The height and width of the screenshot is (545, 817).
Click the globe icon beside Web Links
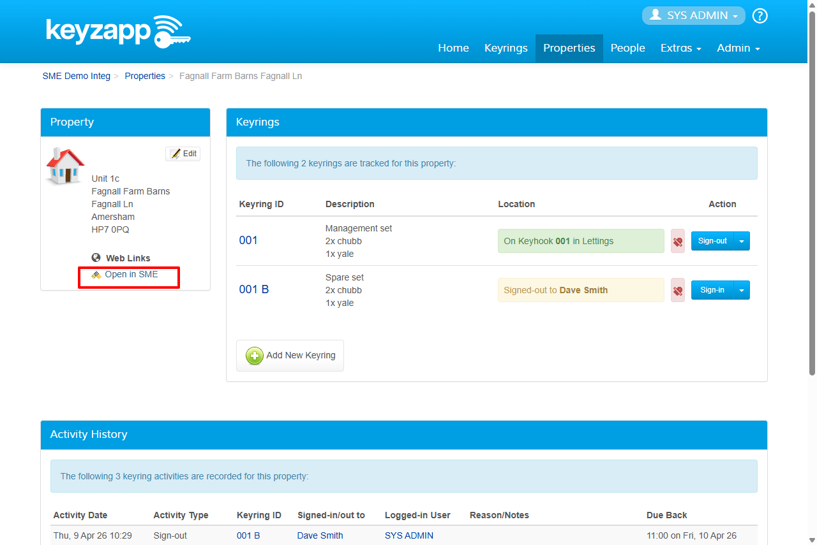[96, 258]
